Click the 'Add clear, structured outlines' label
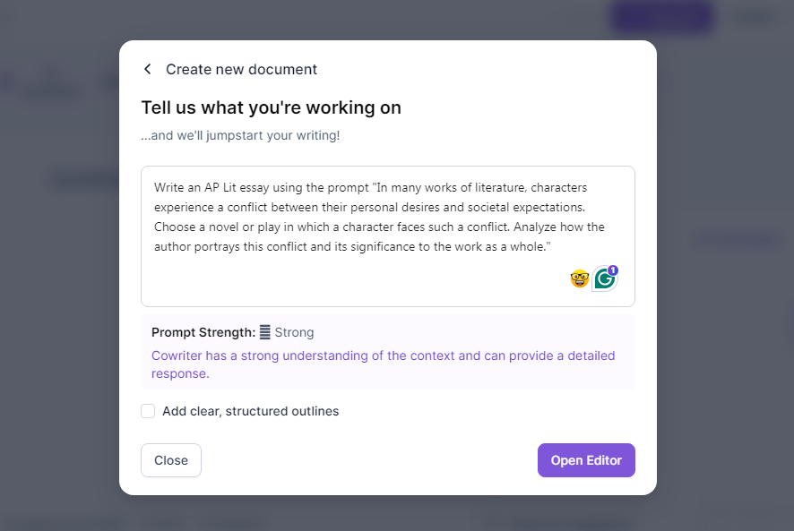 click(x=250, y=411)
